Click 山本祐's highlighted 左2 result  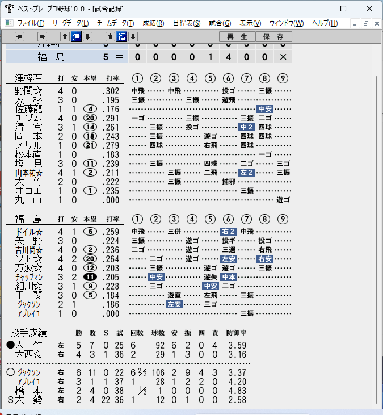pos(246,173)
